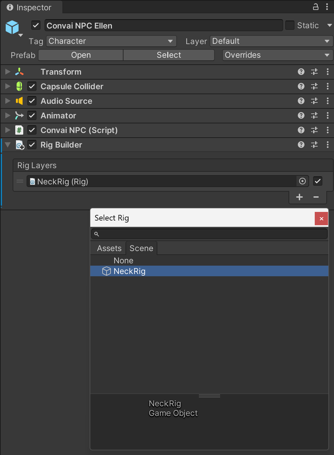
Task: Open Capsule Collider help reference
Action: [x=301, y=86]
